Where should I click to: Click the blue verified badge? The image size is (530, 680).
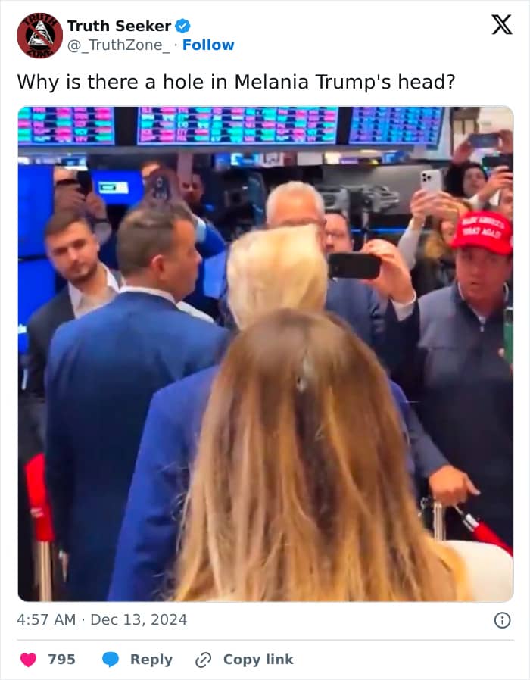click(x=182, y=26)
